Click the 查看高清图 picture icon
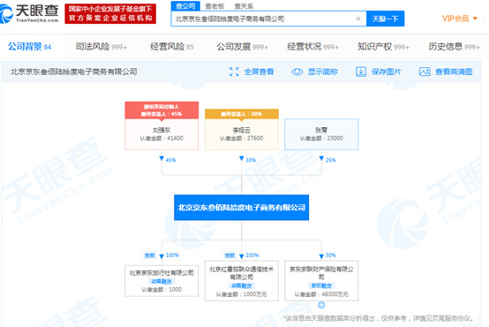This screenshot has height=327, width=489. click(x=425, y=72)
